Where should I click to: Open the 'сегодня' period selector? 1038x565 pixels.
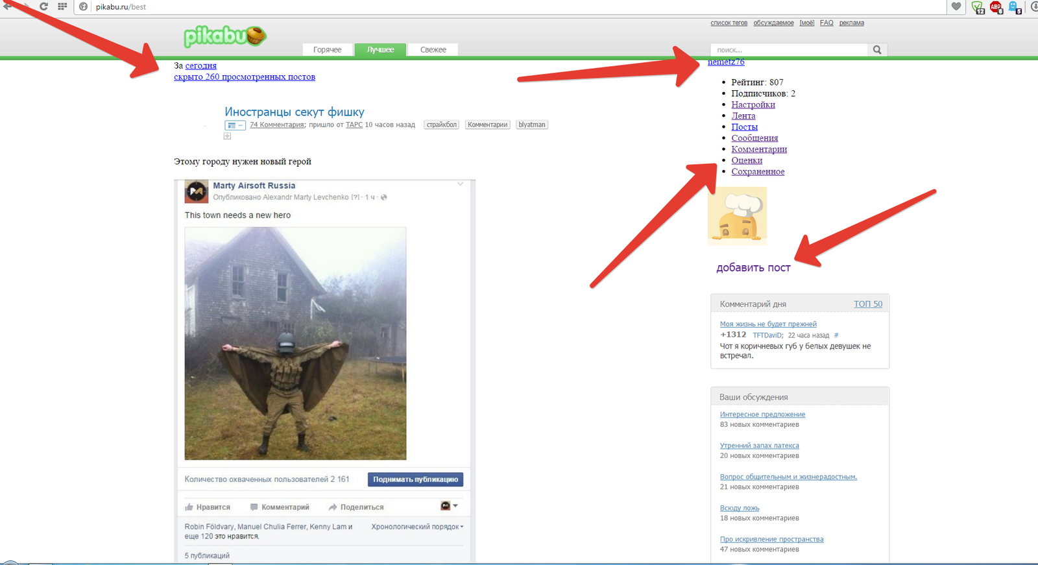tap(200, 66)
